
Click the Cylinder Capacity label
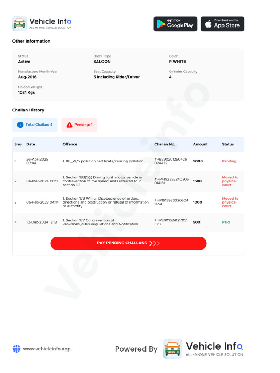[x=183, y=72]
